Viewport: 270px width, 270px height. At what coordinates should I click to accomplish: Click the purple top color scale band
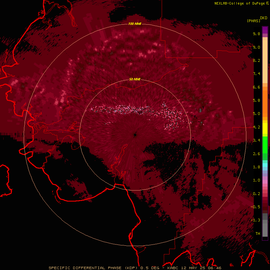(x=265, y=30)
